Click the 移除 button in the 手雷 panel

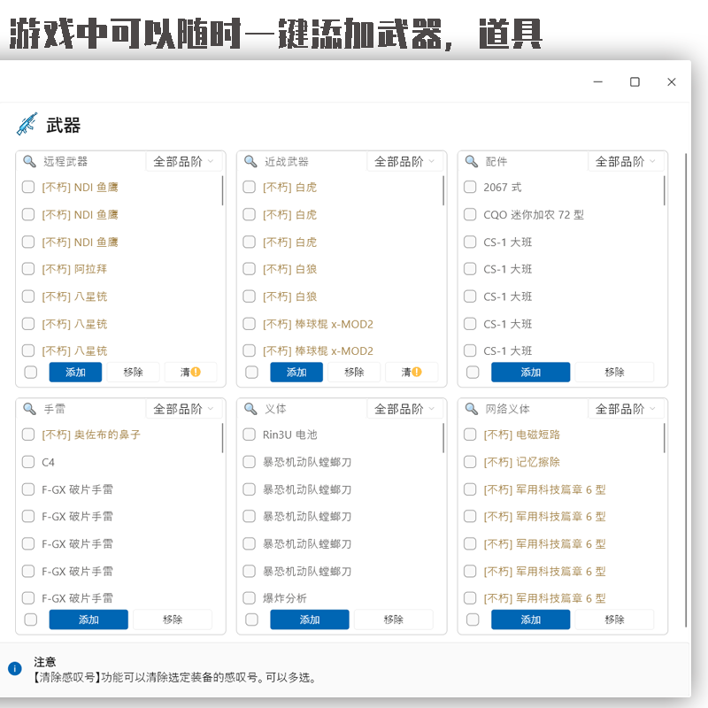[x=173, y=619]
